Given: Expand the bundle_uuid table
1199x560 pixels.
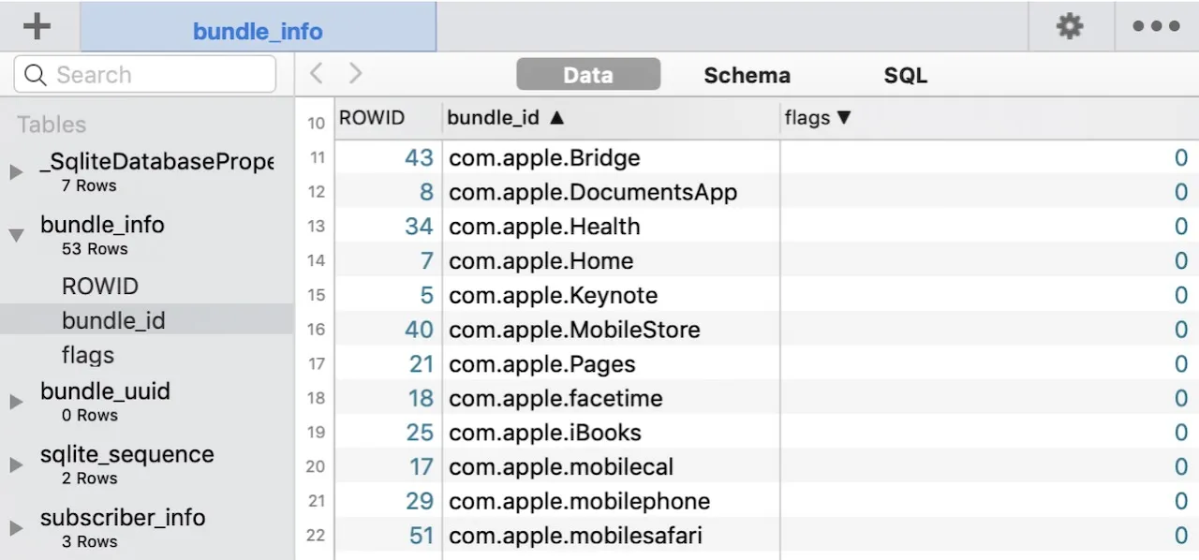Looking at the screenshot, I should (x=16, y=402).
